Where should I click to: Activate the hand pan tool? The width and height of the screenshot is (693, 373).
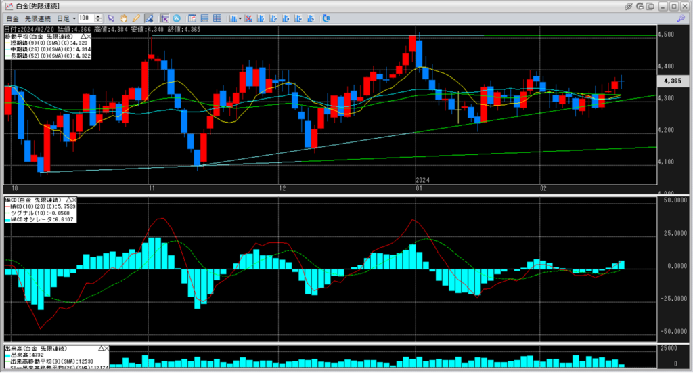pos(124,18)
